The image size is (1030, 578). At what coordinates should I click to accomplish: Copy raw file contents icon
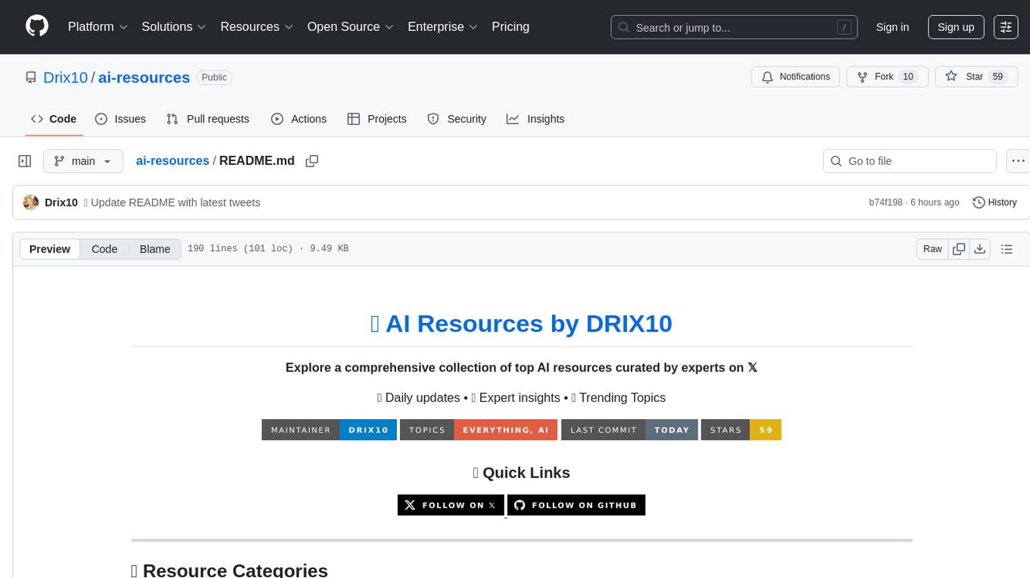(959, 249)
